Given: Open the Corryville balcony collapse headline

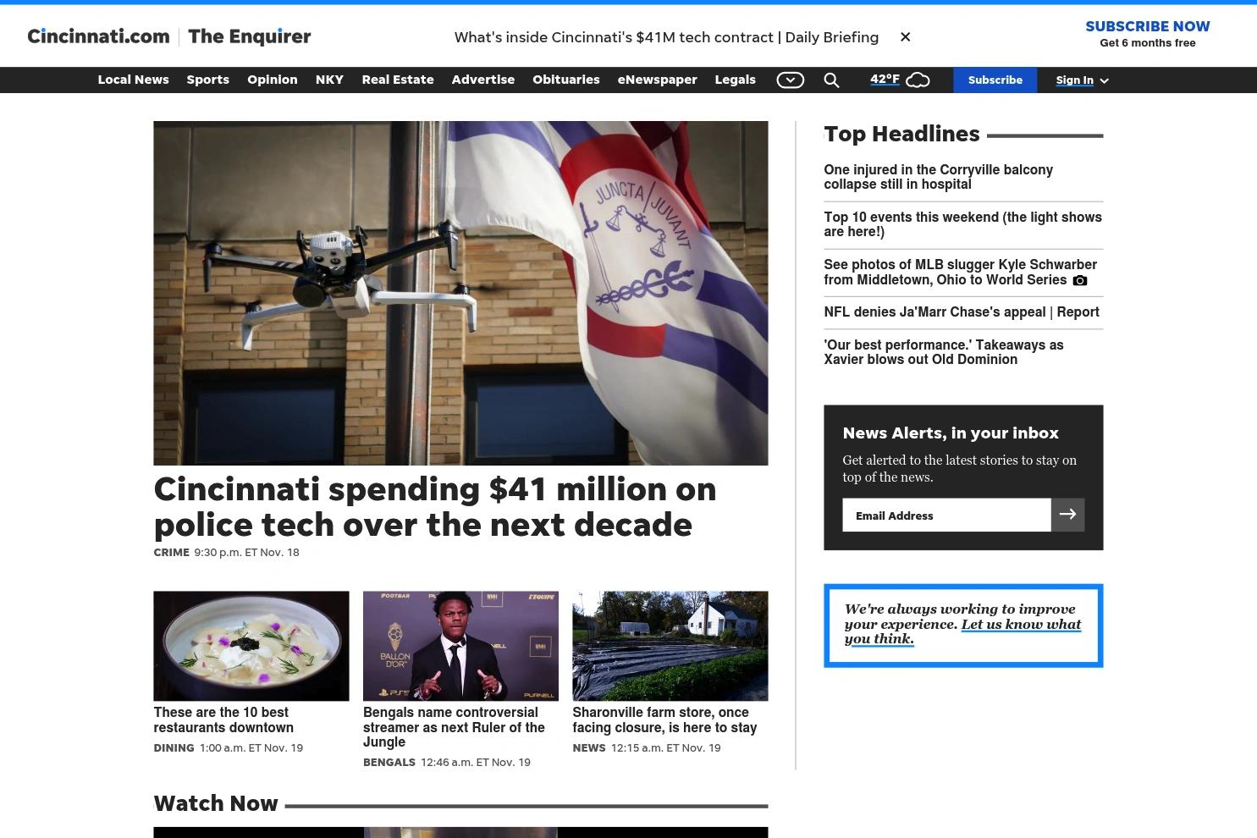Looking at the screenshot, I should click(938, 177).
